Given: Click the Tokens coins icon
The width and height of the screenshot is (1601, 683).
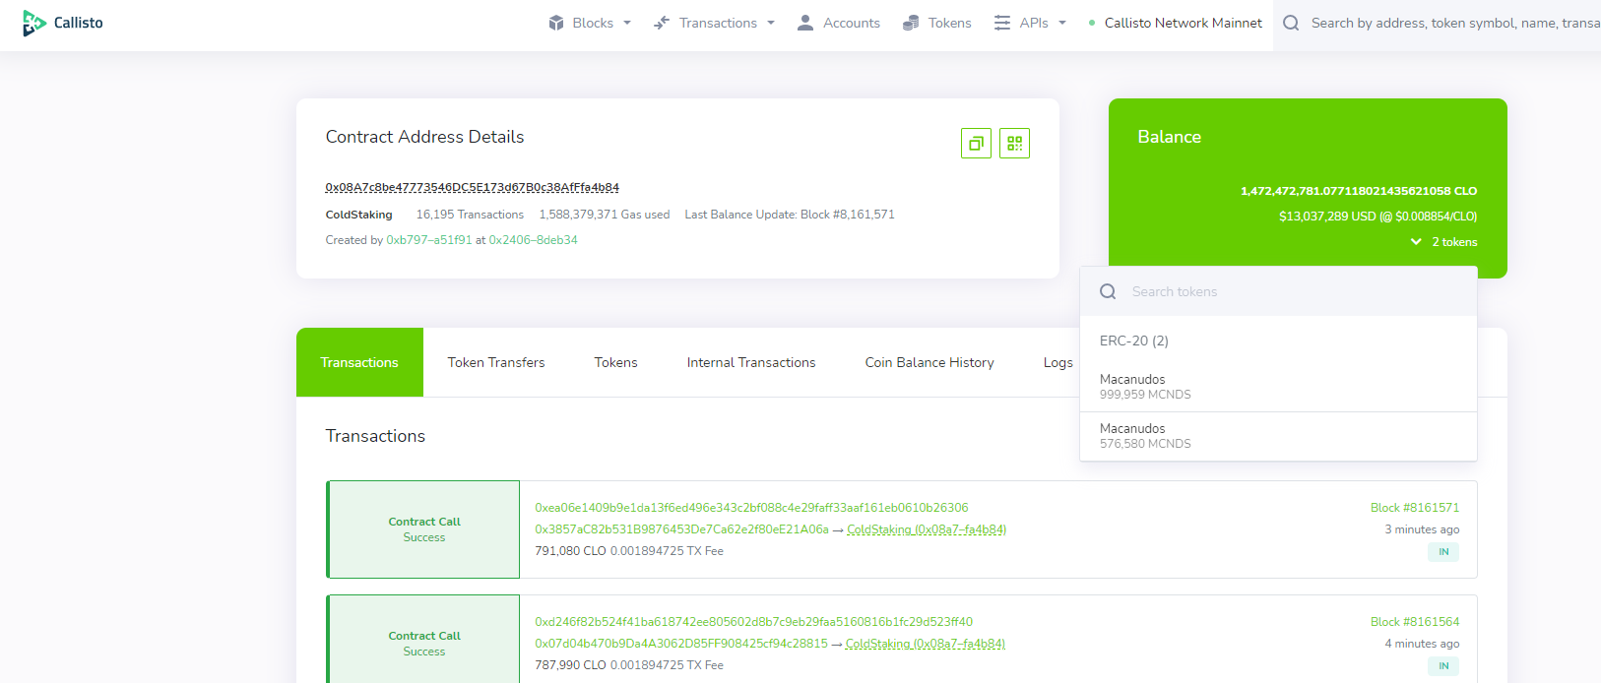Looking at the screenshot, I should (x=911, y=23).
